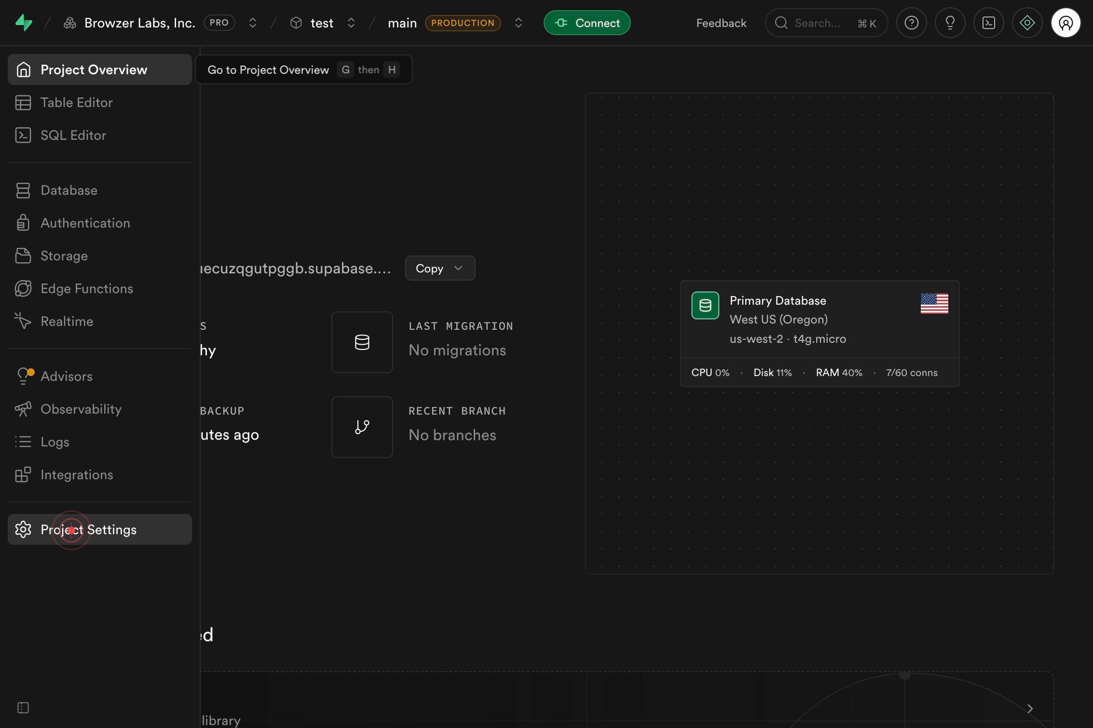Go to SQL Editor in sidebar

point(100,135)
